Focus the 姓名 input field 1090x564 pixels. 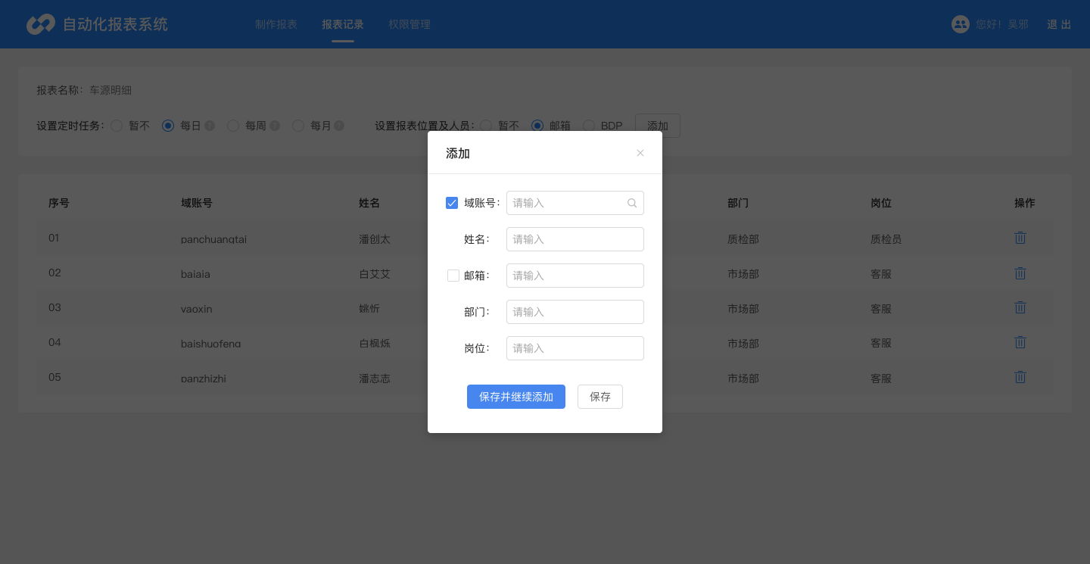pyautogui.click(x=575, y=239)
